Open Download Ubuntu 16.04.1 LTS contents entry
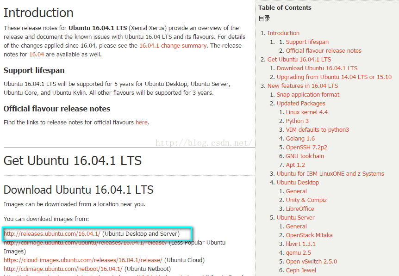Viewport: 399px width, 276px height. (x=317, y=68)
